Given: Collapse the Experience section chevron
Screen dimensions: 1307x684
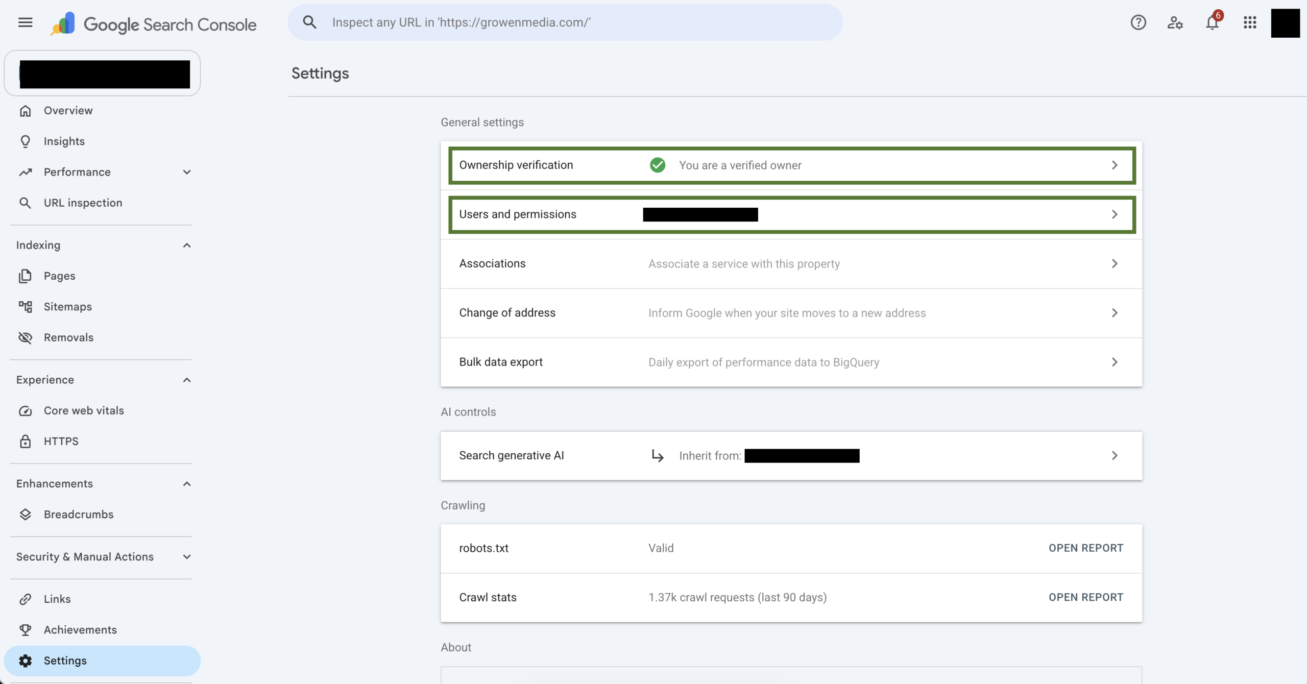Looking at the screenshot, I should coord(187,380).
